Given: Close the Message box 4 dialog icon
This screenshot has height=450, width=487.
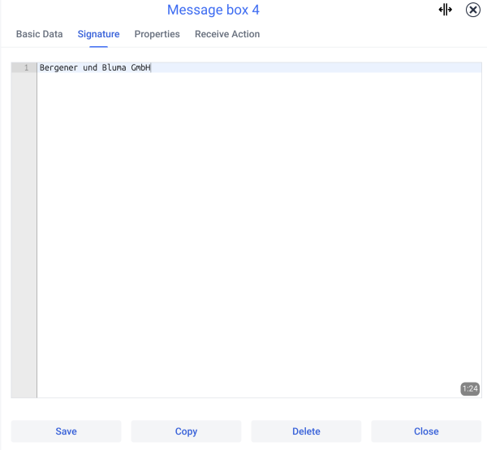Looking at the screenshot, I should (472, 10).
